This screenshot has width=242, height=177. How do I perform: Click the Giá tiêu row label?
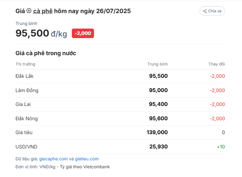pyautogui.click(x=24, y=133)
